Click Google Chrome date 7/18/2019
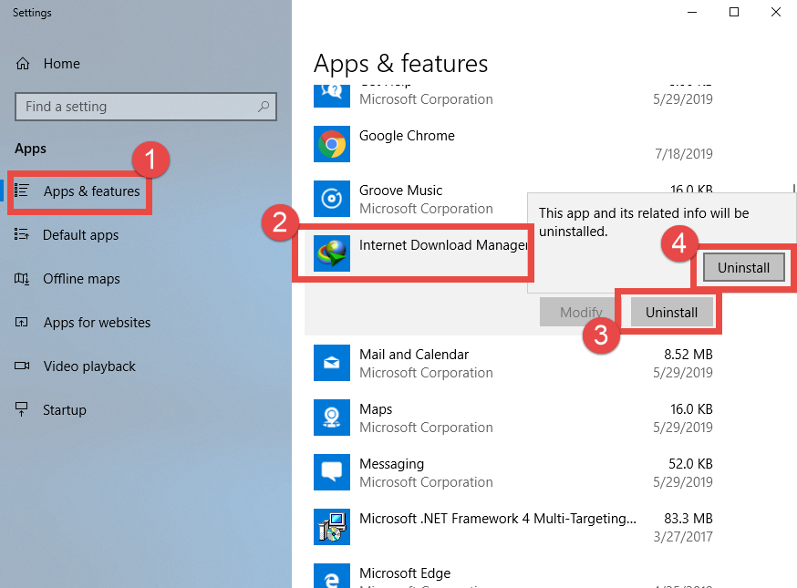This screenshot has width=797, height=588. click(684, 153)
